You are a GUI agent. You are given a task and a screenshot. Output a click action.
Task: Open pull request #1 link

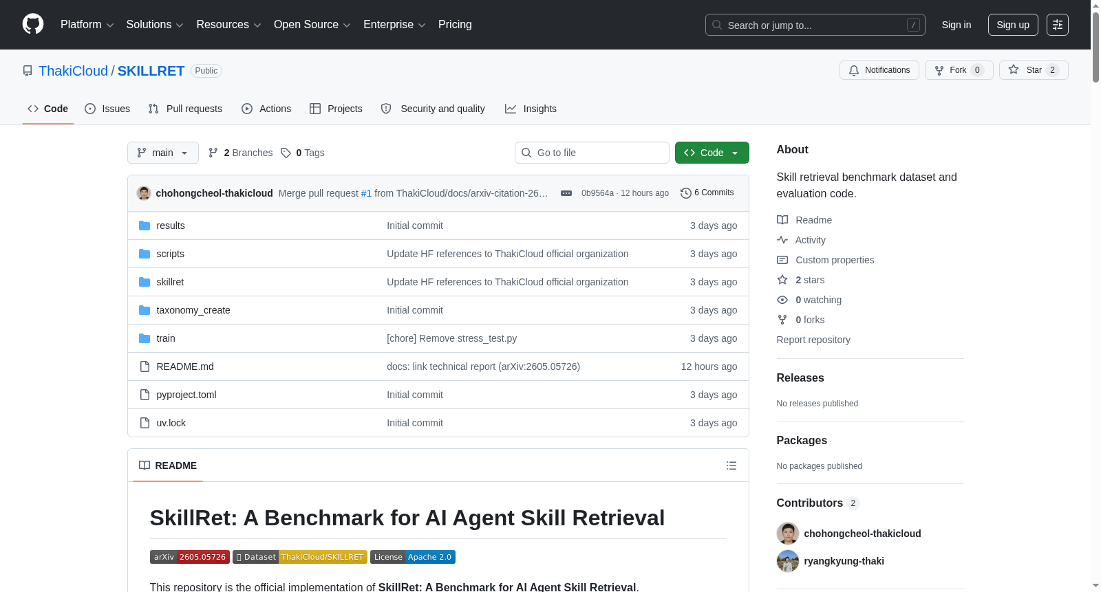366,193
